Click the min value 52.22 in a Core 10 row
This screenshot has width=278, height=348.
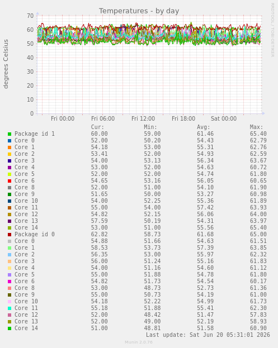pos(152,302)
